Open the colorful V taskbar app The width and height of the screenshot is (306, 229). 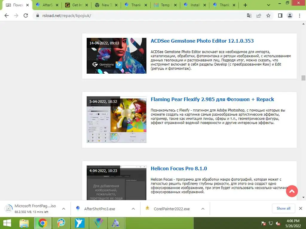tap(98, 223)
